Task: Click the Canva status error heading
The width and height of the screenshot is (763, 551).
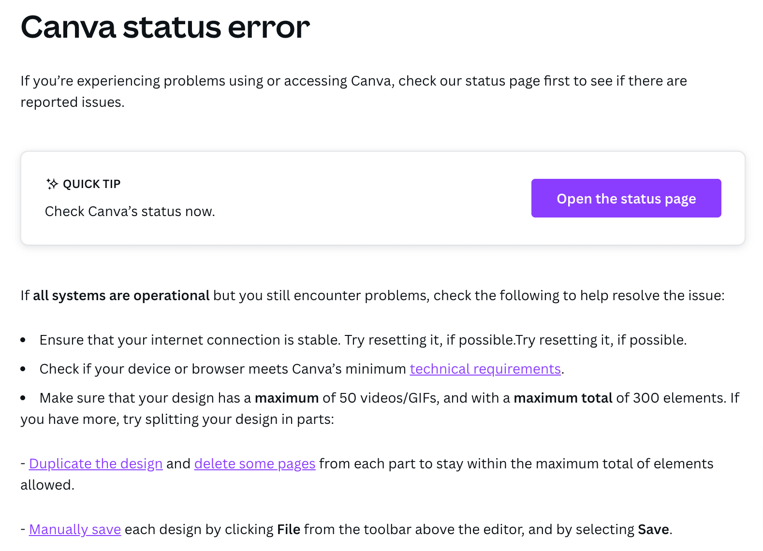Action: [x=165, y=27]
